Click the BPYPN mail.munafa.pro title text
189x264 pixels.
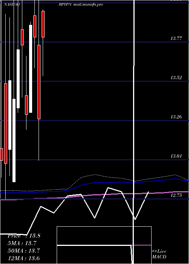click(x=81, y=5)
